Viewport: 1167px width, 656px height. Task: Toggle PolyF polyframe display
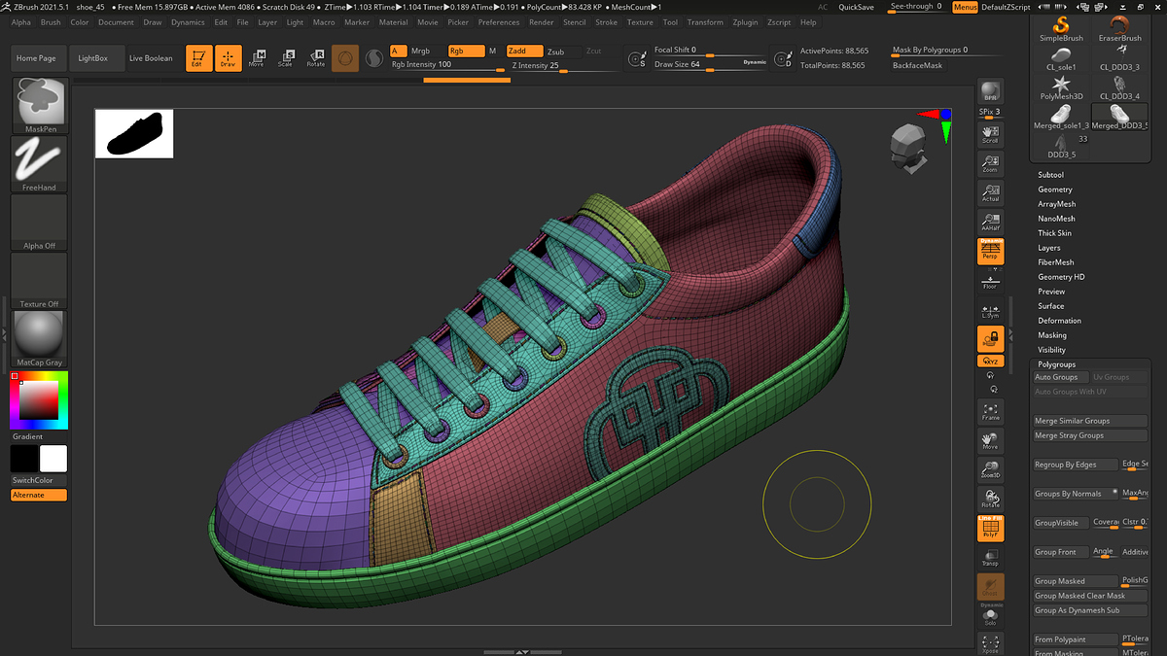991,529
